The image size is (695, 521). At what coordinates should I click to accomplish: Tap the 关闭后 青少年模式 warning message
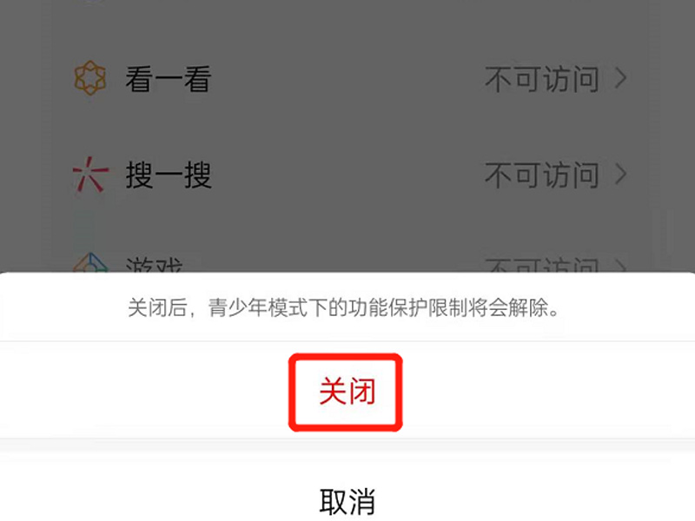point(343,307)
